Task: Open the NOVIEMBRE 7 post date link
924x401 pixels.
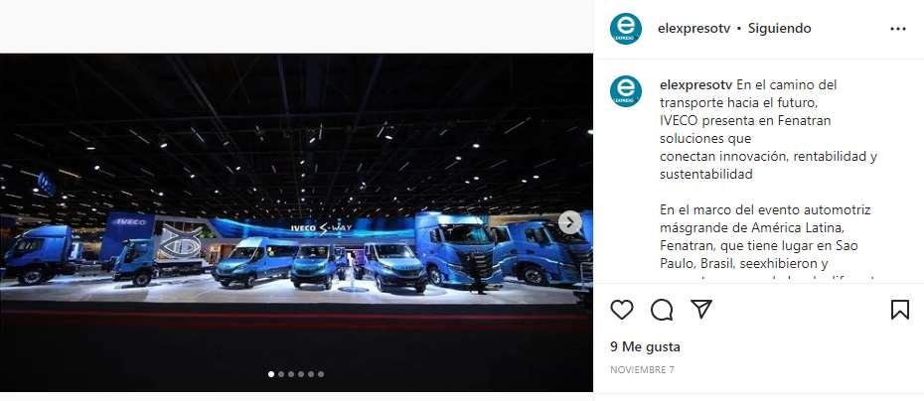Action: point(642,370)
